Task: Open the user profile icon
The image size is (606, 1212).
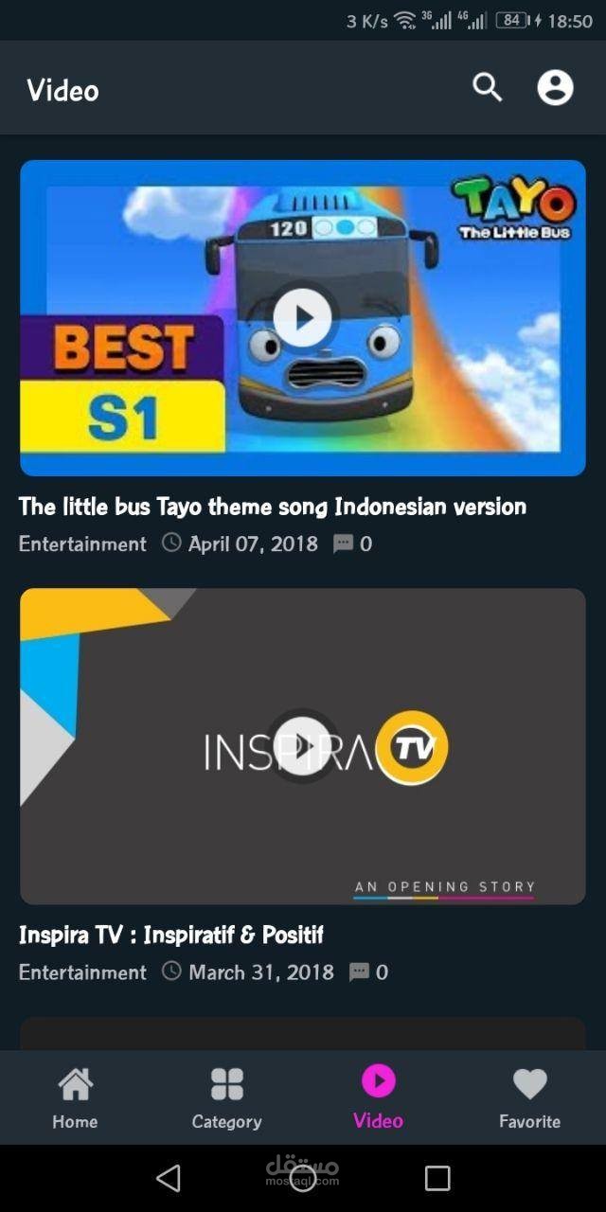Action: point(556,88)
